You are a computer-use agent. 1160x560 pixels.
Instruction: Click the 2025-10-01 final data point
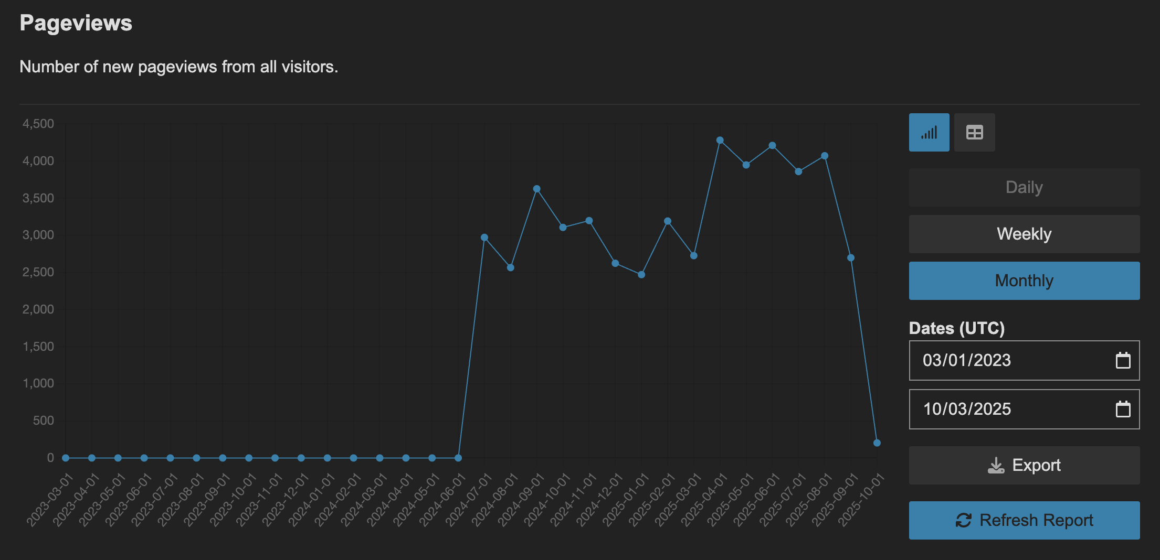pos(877,443)
